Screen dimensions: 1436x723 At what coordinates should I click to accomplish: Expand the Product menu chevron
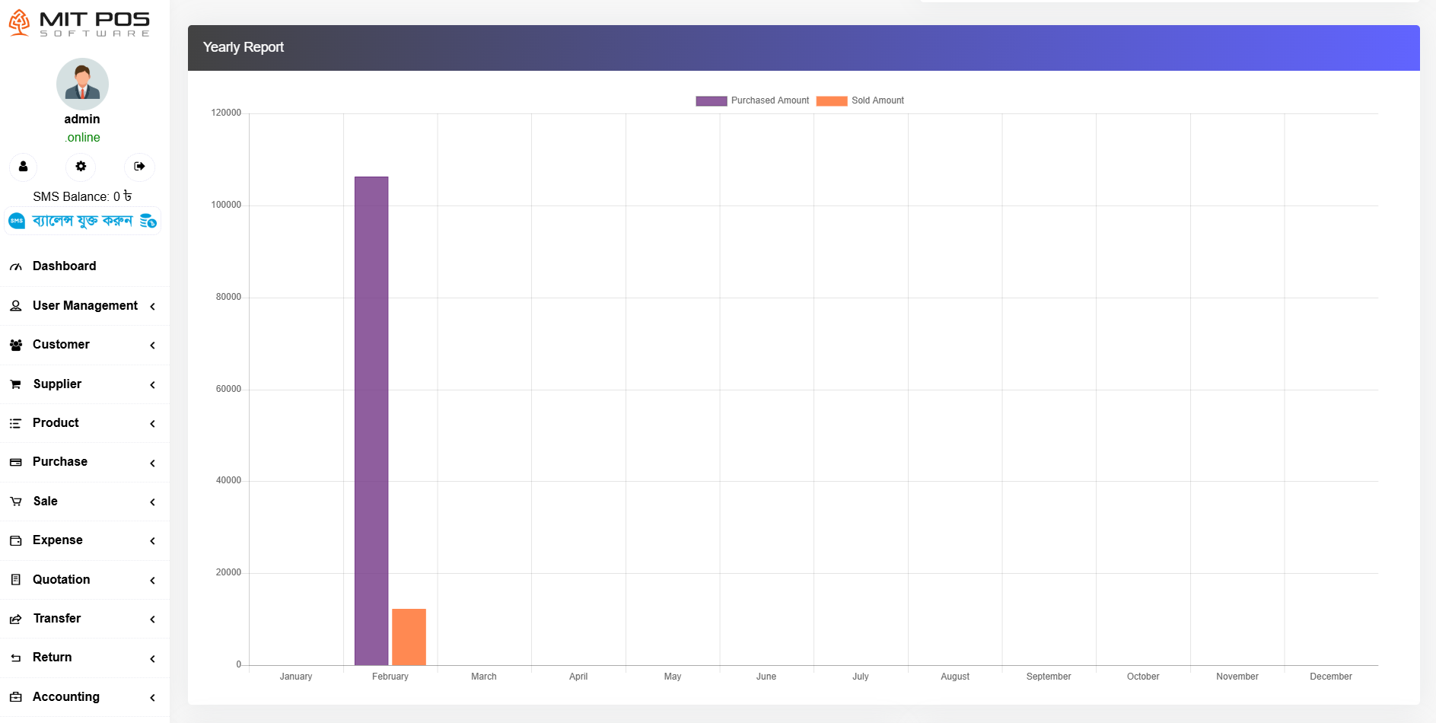pos(152,424)
